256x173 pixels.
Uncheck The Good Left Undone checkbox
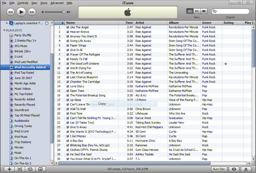pyautogui.click(x=68, y=64)
